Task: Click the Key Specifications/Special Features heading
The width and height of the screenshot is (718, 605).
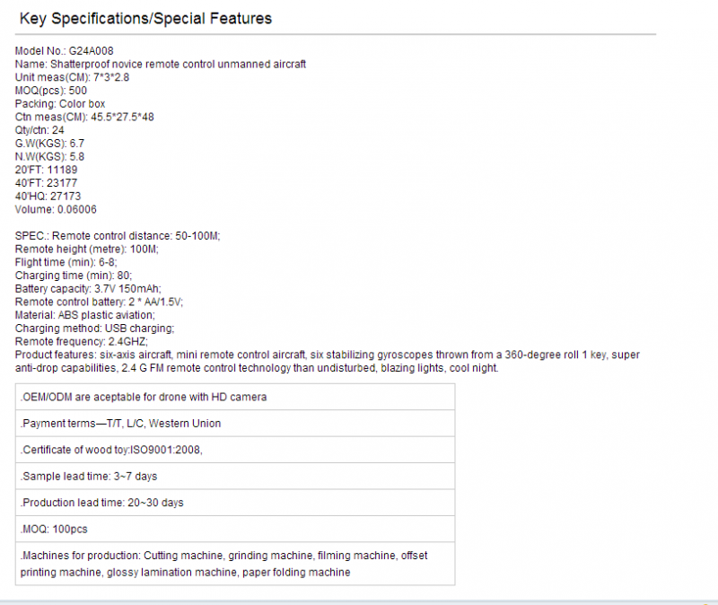Action: [x=145, y=19]
